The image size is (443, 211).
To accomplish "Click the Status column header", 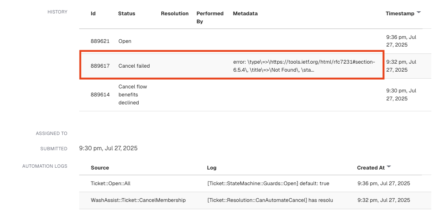I will click(x=127, y=13).
